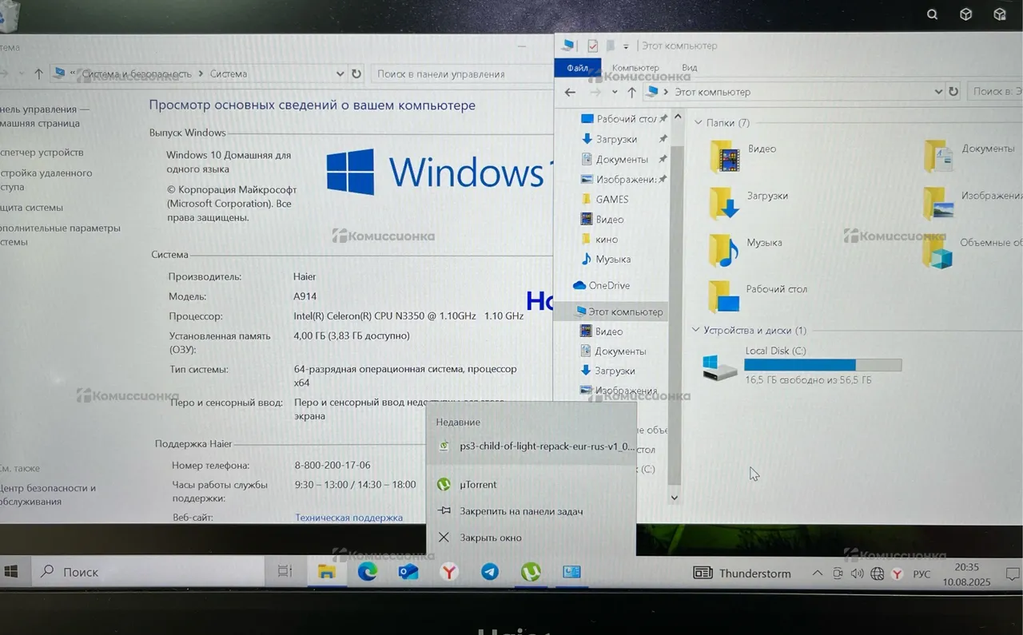
Task: Click the µTorrent taskbar icon
Action: tap(531, 572)
